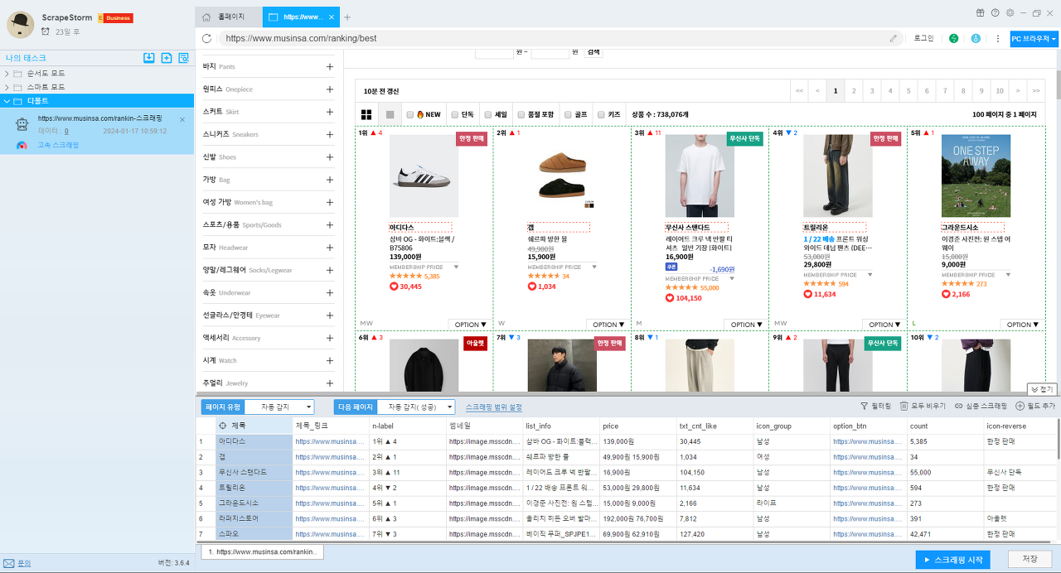Open the three-dot more menu
1061x573 pixels.
[997, 38]
